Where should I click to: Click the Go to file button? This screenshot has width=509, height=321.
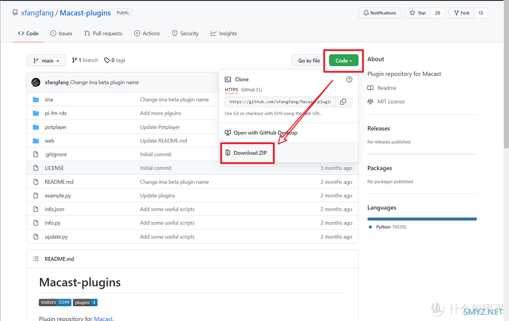point(309,60)
